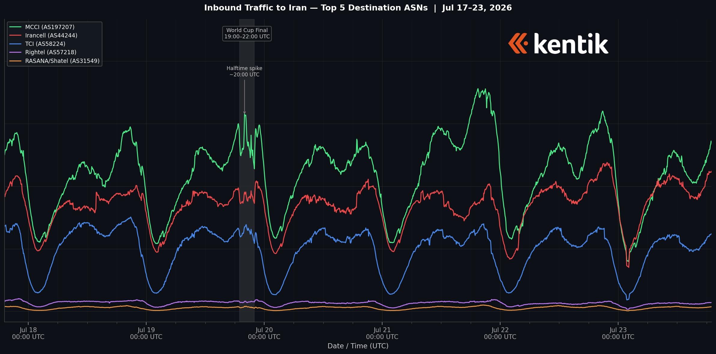Click the Jul 22 00:00 UTC axis label
The image size is (716, 354).
pyautogui.click(x=500, y=333)
